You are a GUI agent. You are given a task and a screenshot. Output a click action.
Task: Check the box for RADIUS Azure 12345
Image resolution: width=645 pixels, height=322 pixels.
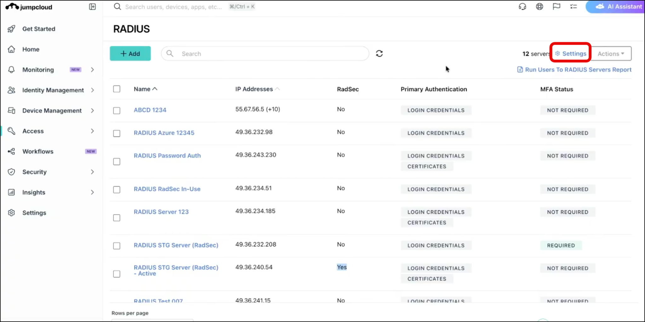coord(117,133)
